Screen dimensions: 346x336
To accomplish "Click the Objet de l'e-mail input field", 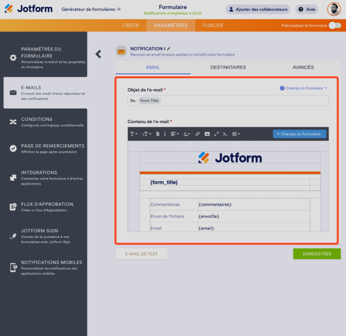I will pyautogui.click(x=228, y=101).
